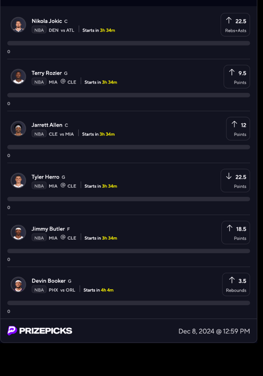The image size is (263, 376).
Task: Click Jarrett Allen's player avatar
Action: tap(18, 129)
